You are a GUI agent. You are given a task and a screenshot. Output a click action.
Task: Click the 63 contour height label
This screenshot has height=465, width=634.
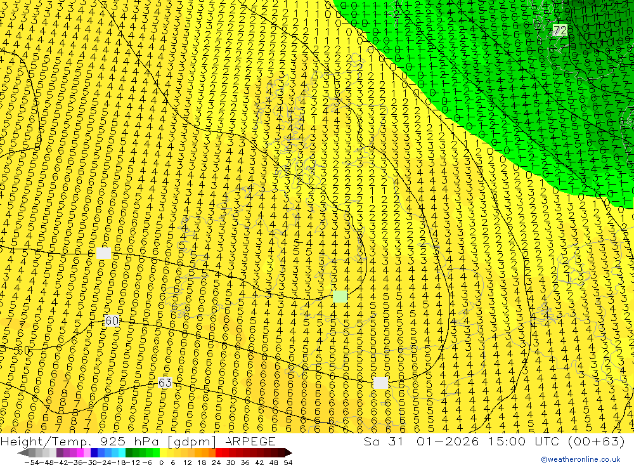pos(165,383)
